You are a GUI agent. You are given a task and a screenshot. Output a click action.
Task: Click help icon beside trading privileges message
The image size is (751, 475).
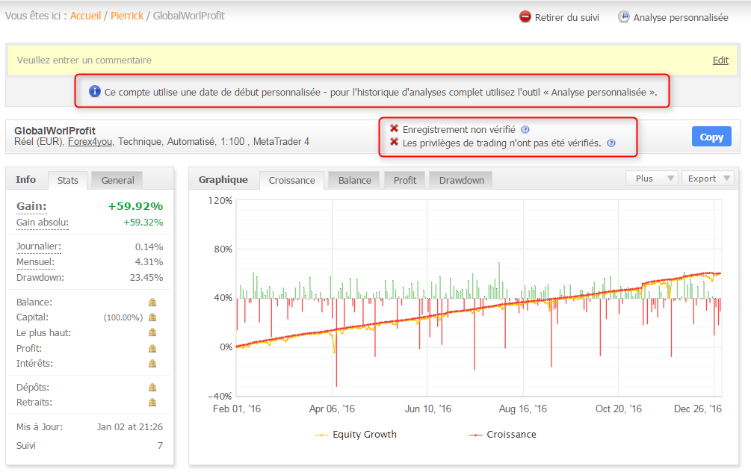[611, 143]
